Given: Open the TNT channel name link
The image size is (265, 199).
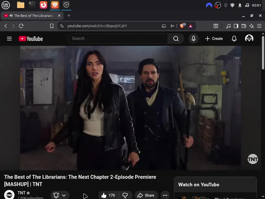Looking at the screenshot, I should click(22, 193).
